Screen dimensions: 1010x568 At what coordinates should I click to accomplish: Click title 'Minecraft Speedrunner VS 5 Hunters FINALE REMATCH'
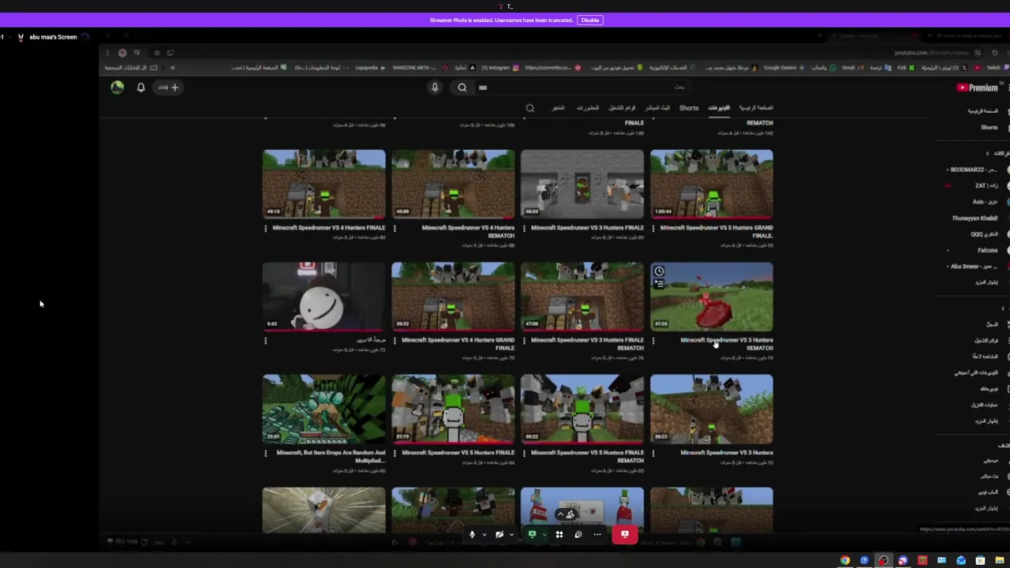pos(587,456)
